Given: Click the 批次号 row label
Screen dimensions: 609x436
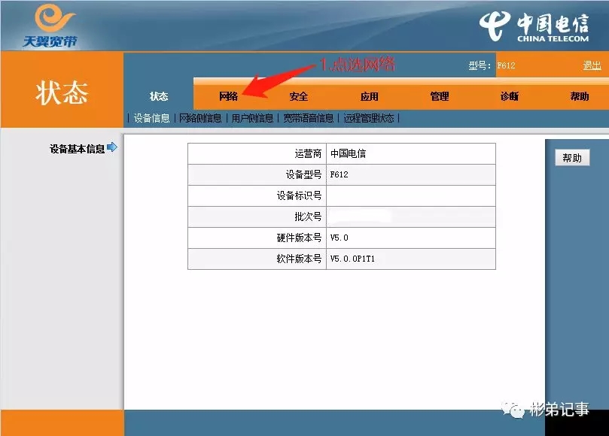Looking at the screenshot, I should click(x=308, y=216).
